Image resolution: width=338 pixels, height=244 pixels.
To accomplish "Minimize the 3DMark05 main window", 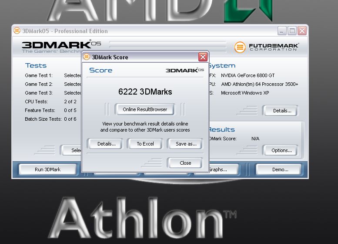I will tap(282, 31).
